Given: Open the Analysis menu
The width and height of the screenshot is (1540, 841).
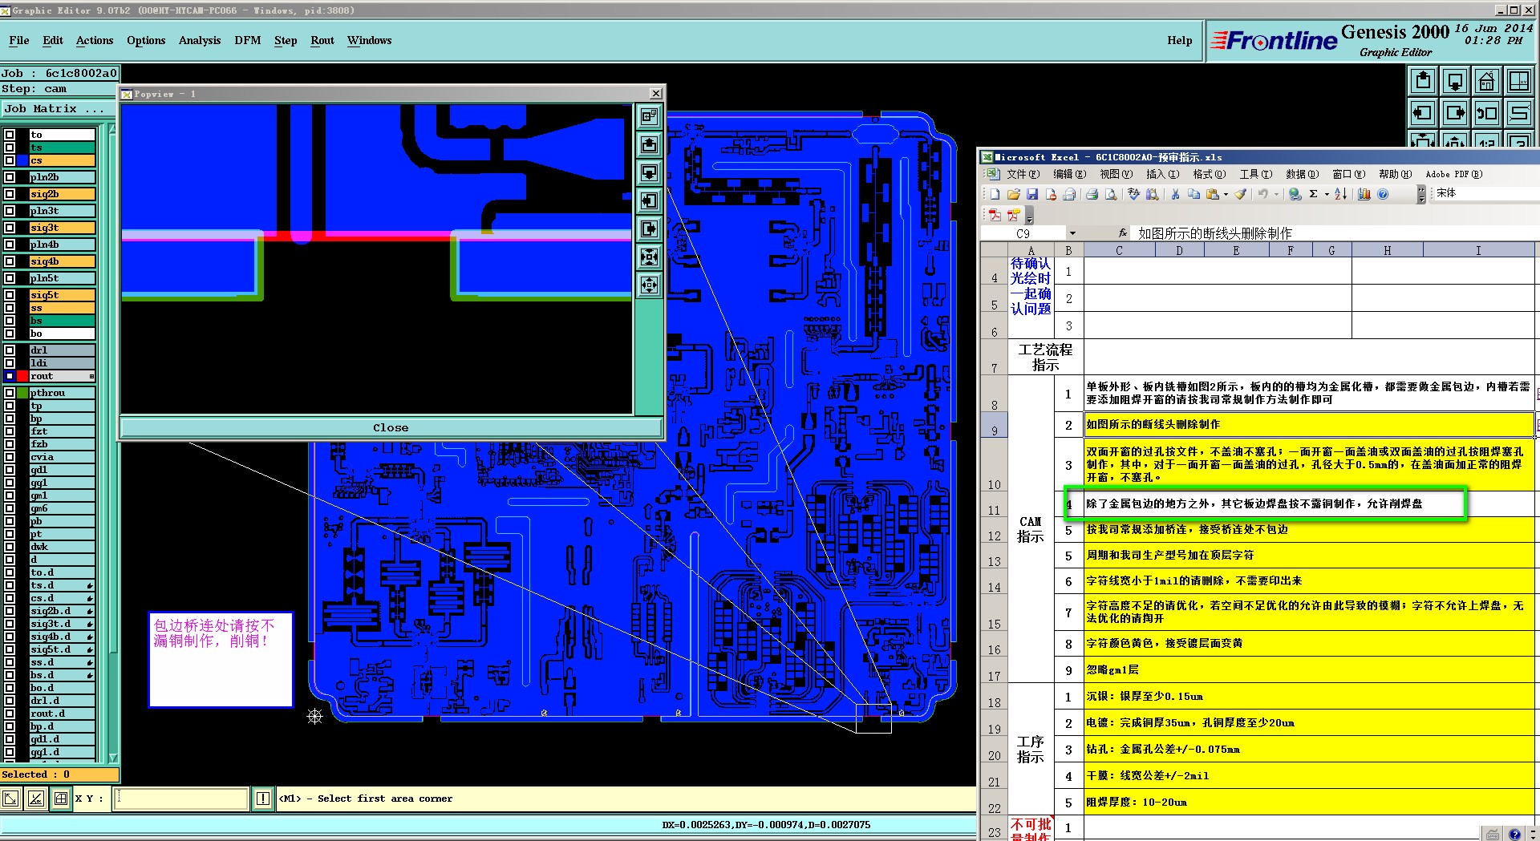Looking at the screenshot, I should click(200, 40).
